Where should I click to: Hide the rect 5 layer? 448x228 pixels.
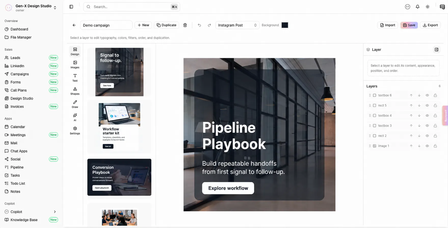[427, 105]
